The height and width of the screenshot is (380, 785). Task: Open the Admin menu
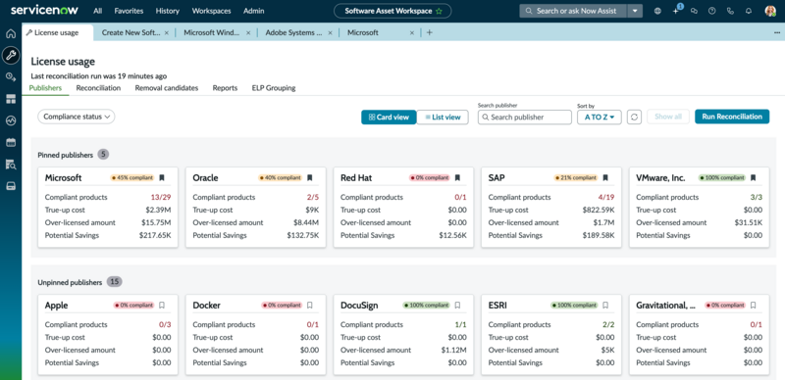[x=254, y=11]
